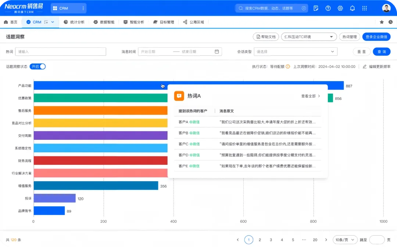This screenshot has width=397, height=247.
Task: Open the notes icon in top bar
Action: [x=316, y=8]
